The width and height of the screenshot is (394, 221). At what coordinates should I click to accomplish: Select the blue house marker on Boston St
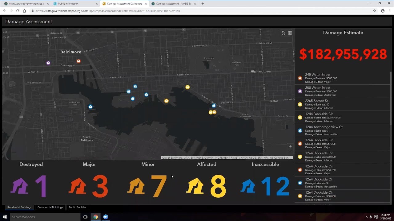[214, 105]
